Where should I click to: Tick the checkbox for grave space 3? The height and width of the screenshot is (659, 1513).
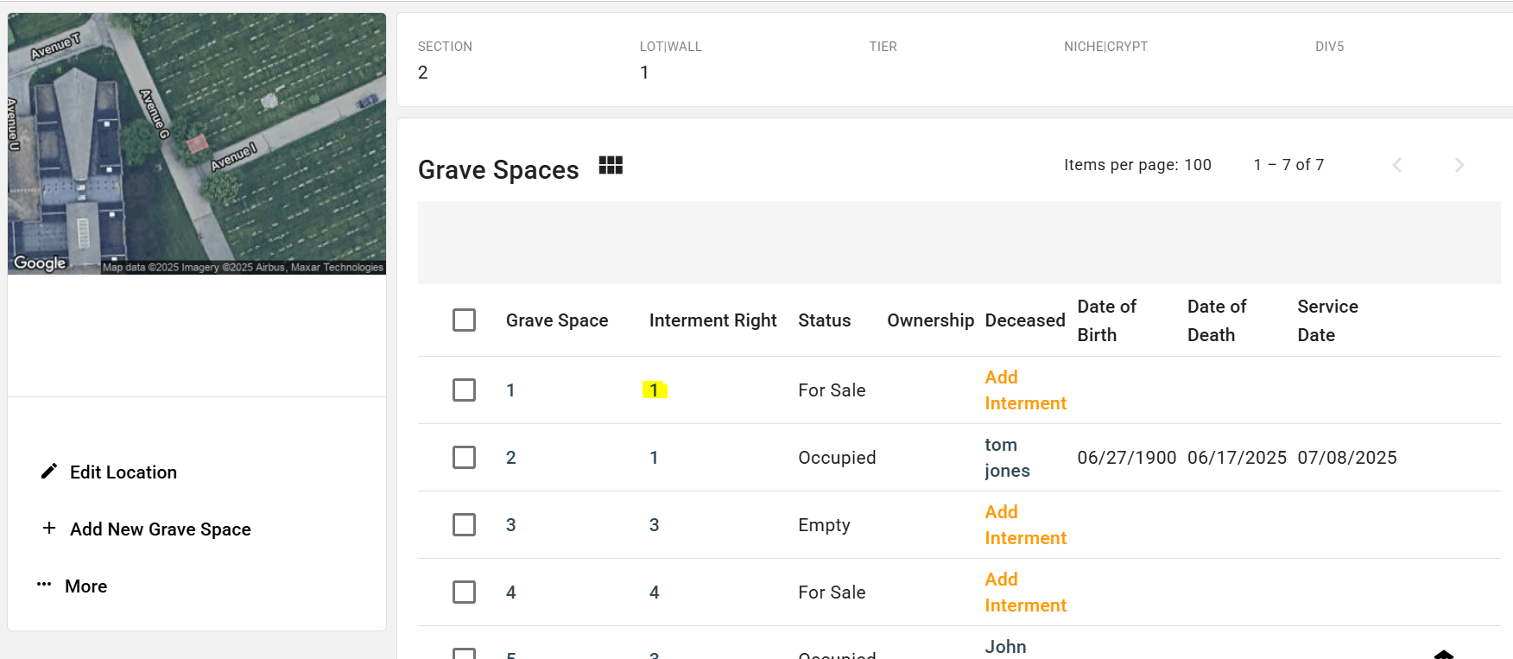click(464, 525)
